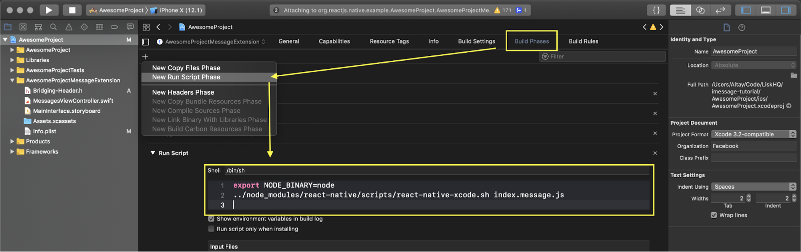Open the Issue navigator warning icon
The image size is (801, 252).
(69, 27)
